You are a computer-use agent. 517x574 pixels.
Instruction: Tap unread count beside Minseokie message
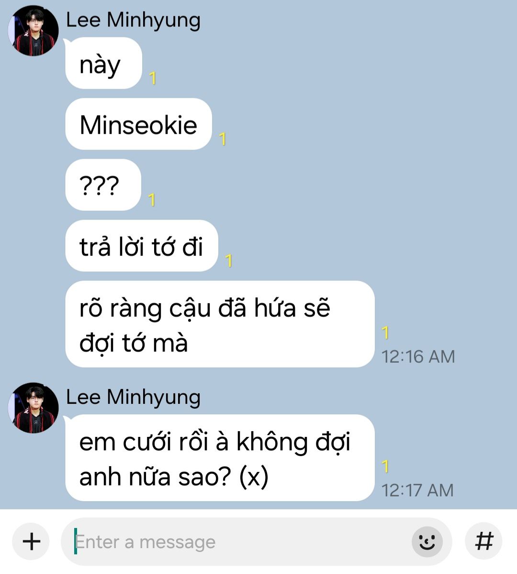point(222,139)
